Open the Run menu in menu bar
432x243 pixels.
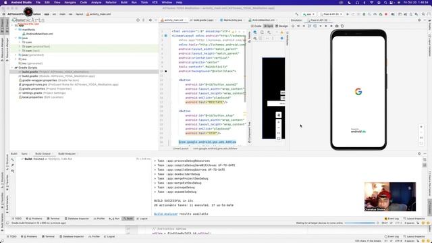pos(134,2)
